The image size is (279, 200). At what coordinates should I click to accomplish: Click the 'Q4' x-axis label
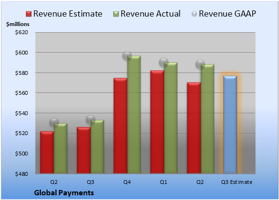(x=127, y=182)
